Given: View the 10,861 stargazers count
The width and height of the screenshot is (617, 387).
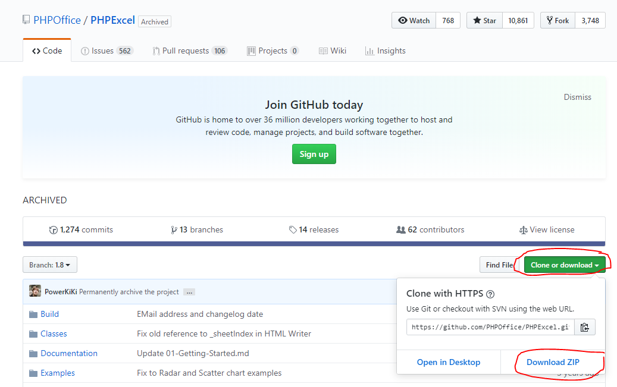Looking at the screenshot, I should (518, 20).
